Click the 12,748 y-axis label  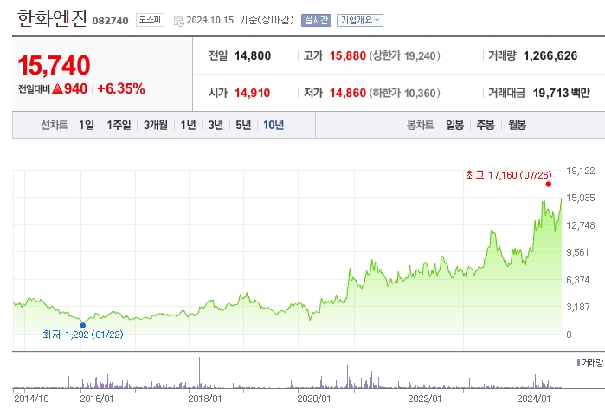[x=580, y=225]
